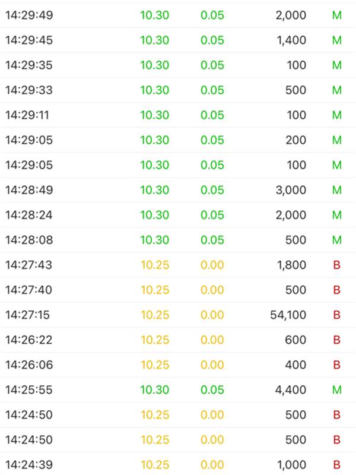Select the 14:24:39 trade of 1,000 shares
This screenshot has width=356, height=475.
click(x=178, y=464)
